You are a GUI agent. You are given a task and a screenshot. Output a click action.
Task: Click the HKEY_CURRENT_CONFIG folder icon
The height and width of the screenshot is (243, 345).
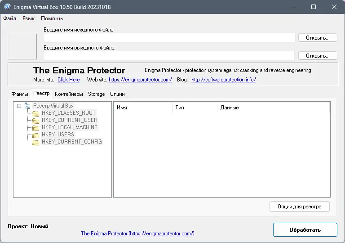[35, 142]
